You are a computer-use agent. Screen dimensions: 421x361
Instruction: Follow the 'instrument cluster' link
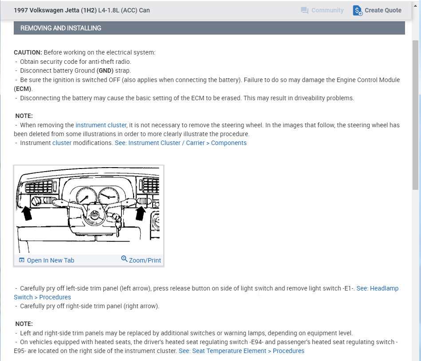click(101, 125)
